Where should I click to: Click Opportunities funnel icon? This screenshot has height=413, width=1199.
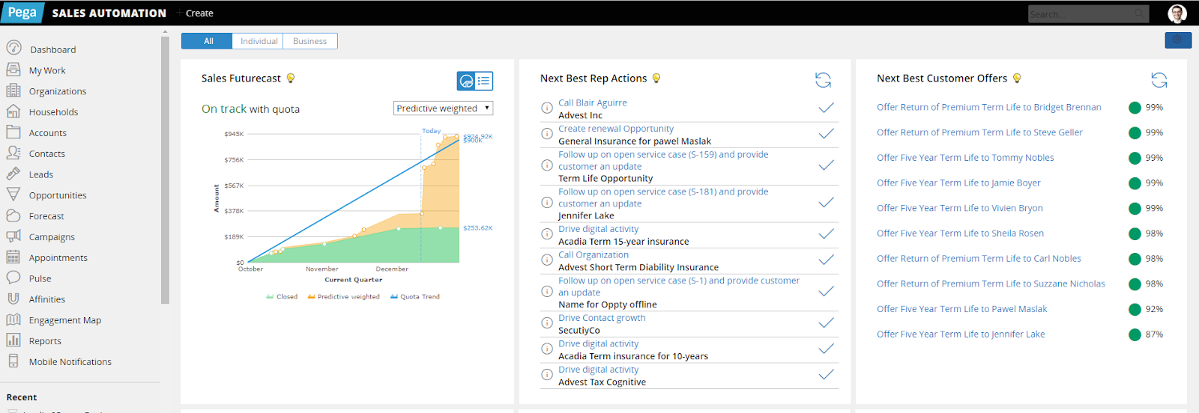click(13, 195)
